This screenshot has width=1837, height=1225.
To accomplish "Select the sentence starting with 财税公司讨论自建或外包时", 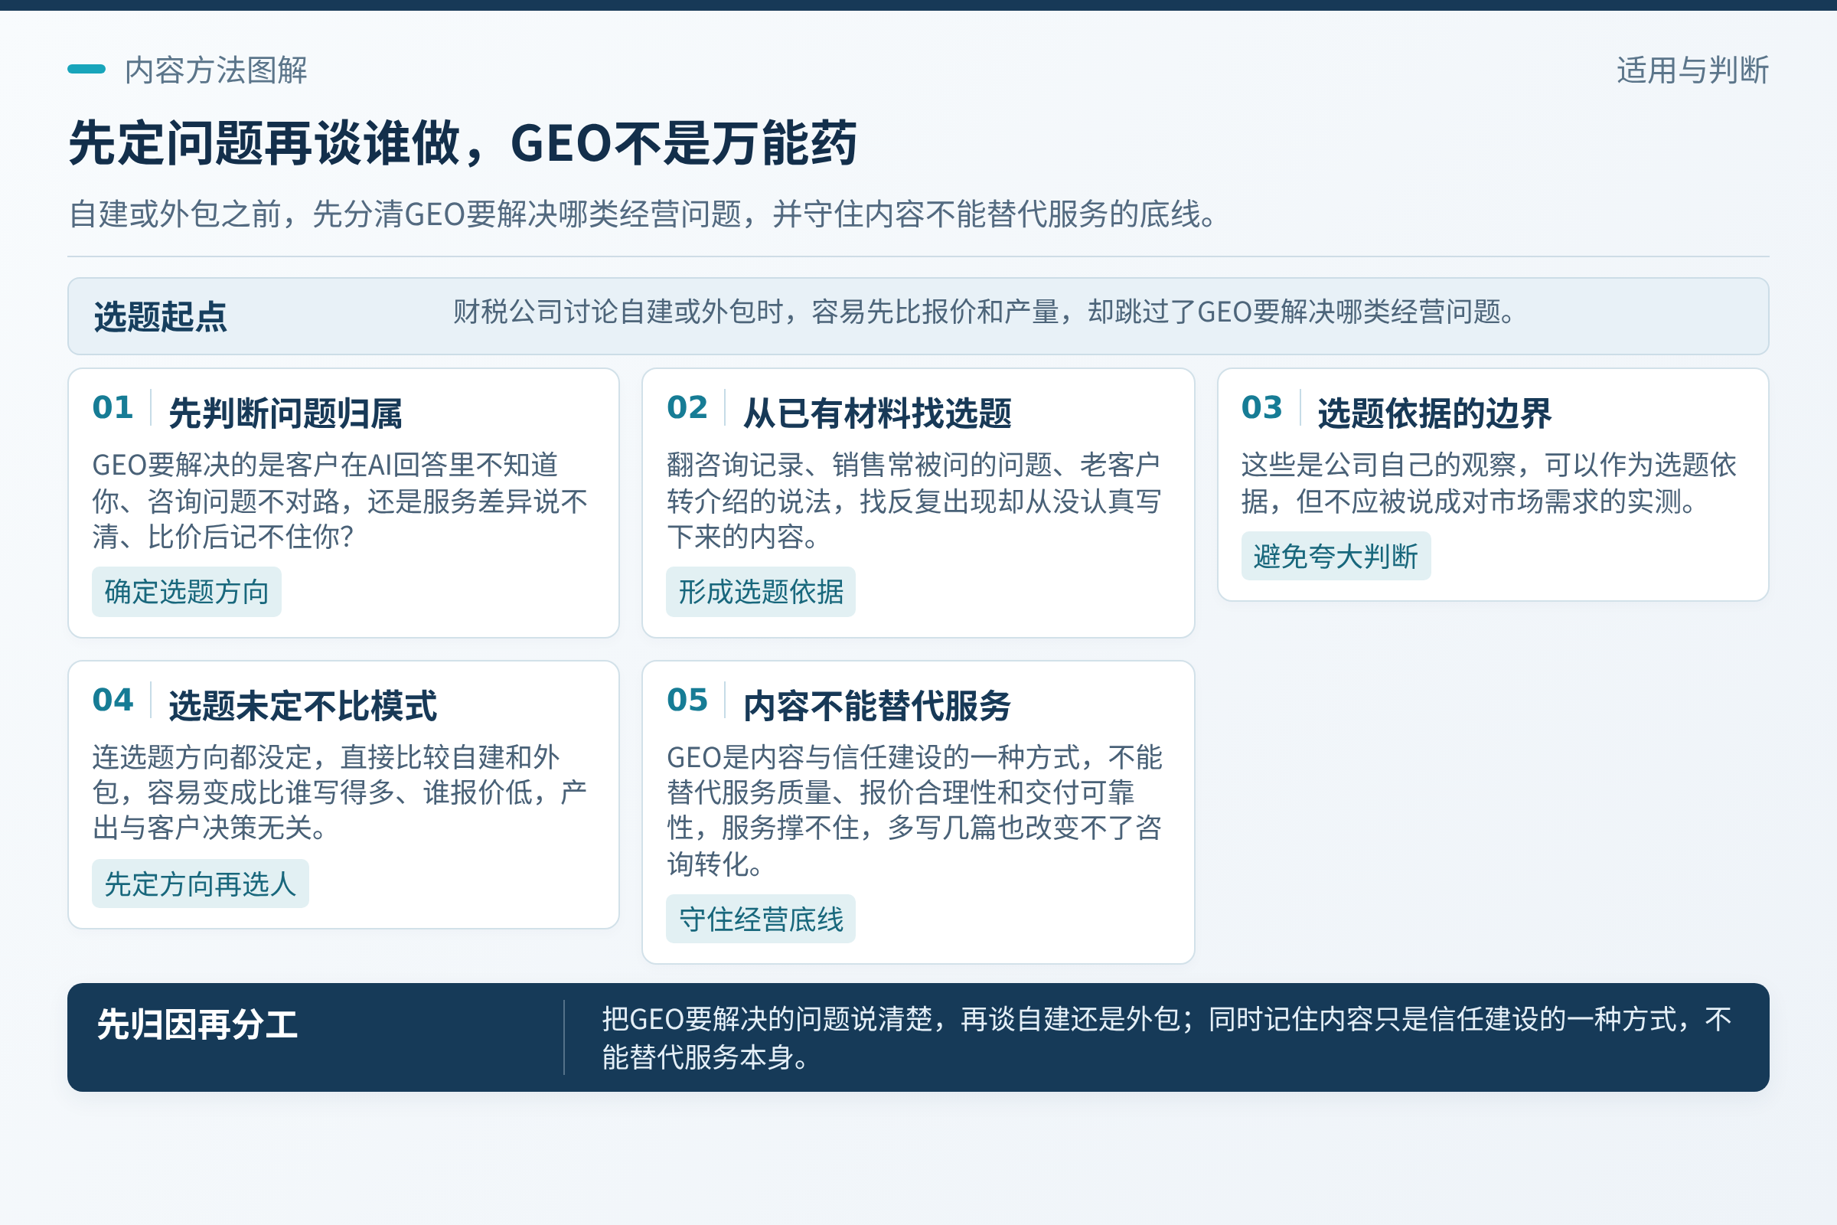I will (985, 312).
